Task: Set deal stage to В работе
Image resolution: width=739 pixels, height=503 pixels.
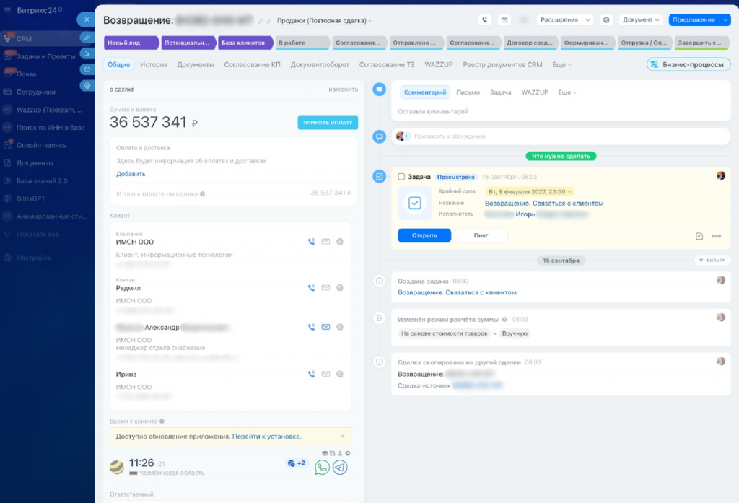Action: (302, 43)
